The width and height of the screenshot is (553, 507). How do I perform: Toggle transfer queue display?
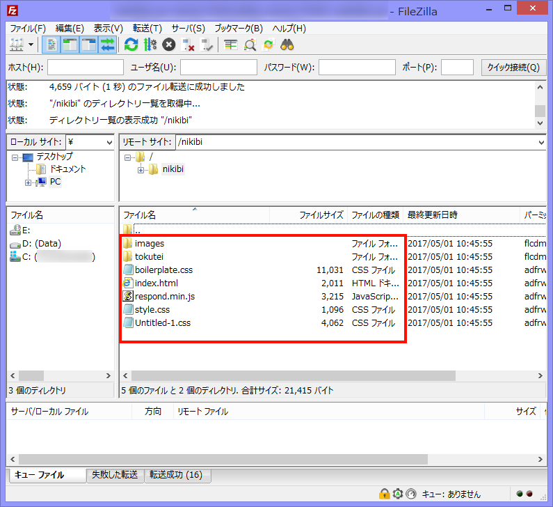[x=107, y=45]
